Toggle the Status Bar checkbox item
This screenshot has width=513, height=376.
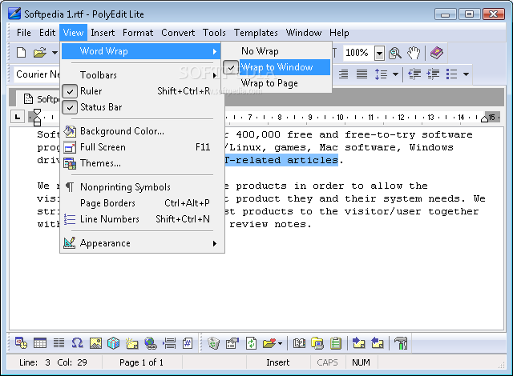140,107
